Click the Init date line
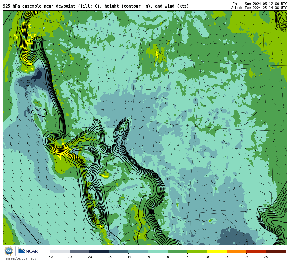290x262 pixels. [260, 4]
